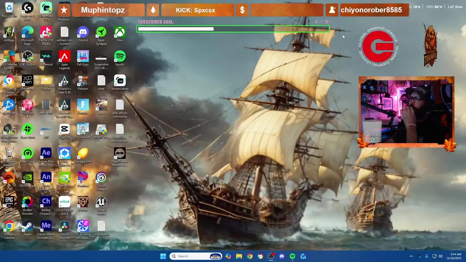Viewport: 466px width, 262px height.
Task: Open the Windows Start menu
Action: pos(163,256)
